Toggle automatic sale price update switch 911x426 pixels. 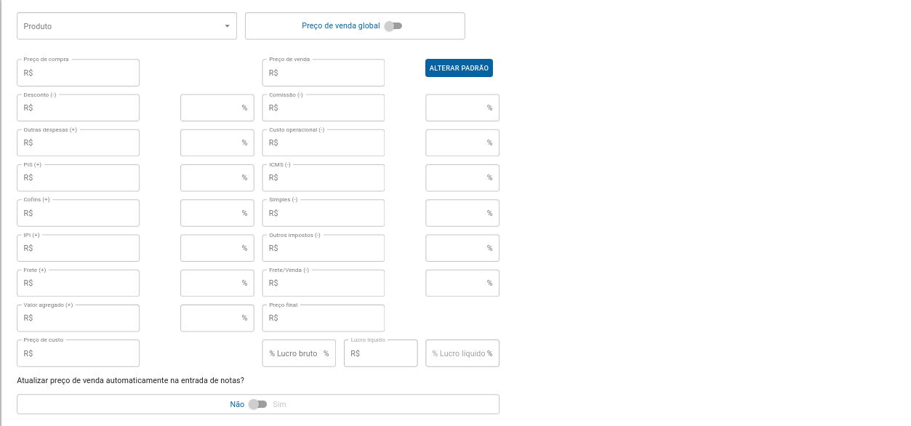[258, 404]
